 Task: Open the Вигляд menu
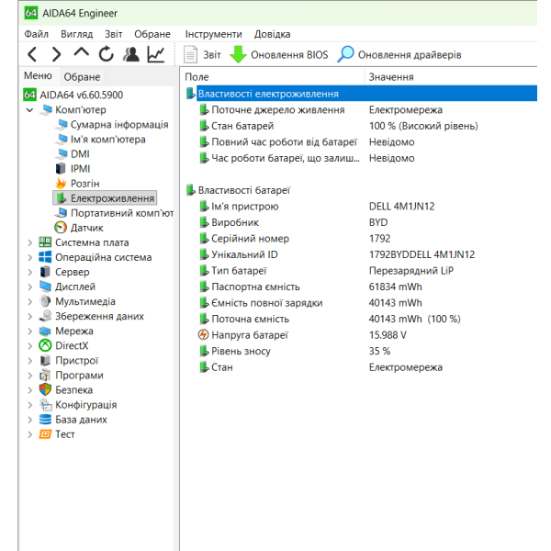point(76,34)
